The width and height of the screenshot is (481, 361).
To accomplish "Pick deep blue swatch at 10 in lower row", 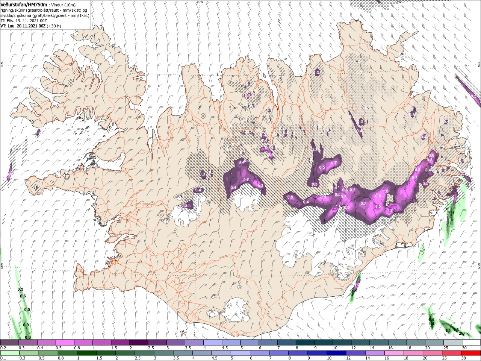I will [336, 353].
